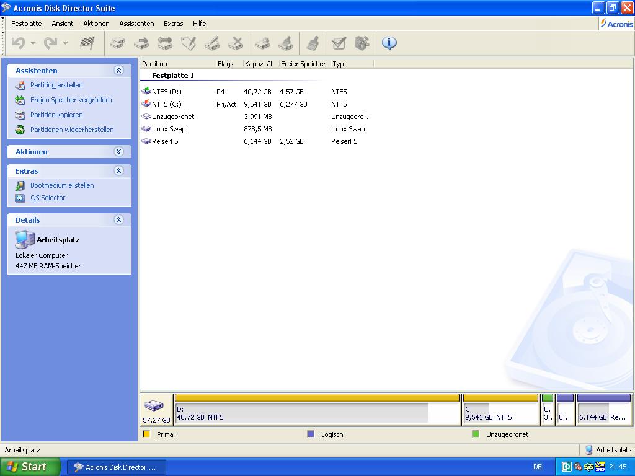Collapse the Details sidebar panel
The image size is (635, 476).
(x=118, y=220)
